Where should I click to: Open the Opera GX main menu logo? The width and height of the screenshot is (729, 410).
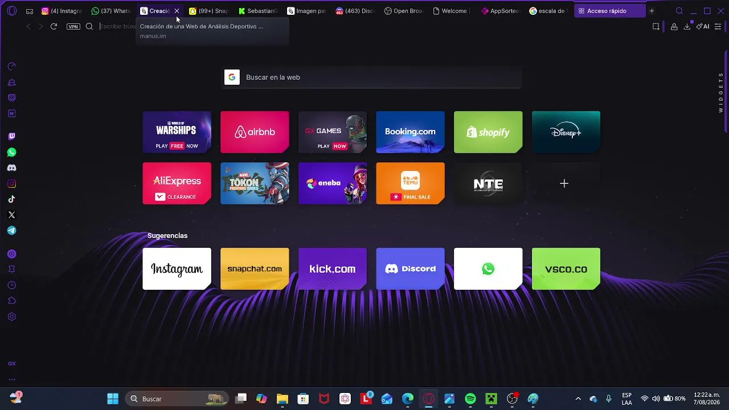(x=12, y=11)
